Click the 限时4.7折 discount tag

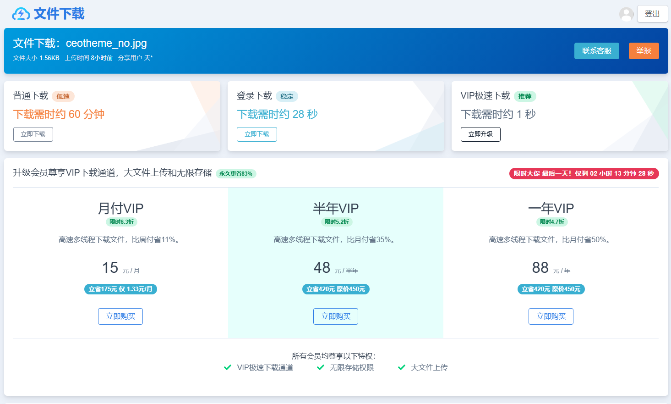pyautogui.click(x=551, y=221)
